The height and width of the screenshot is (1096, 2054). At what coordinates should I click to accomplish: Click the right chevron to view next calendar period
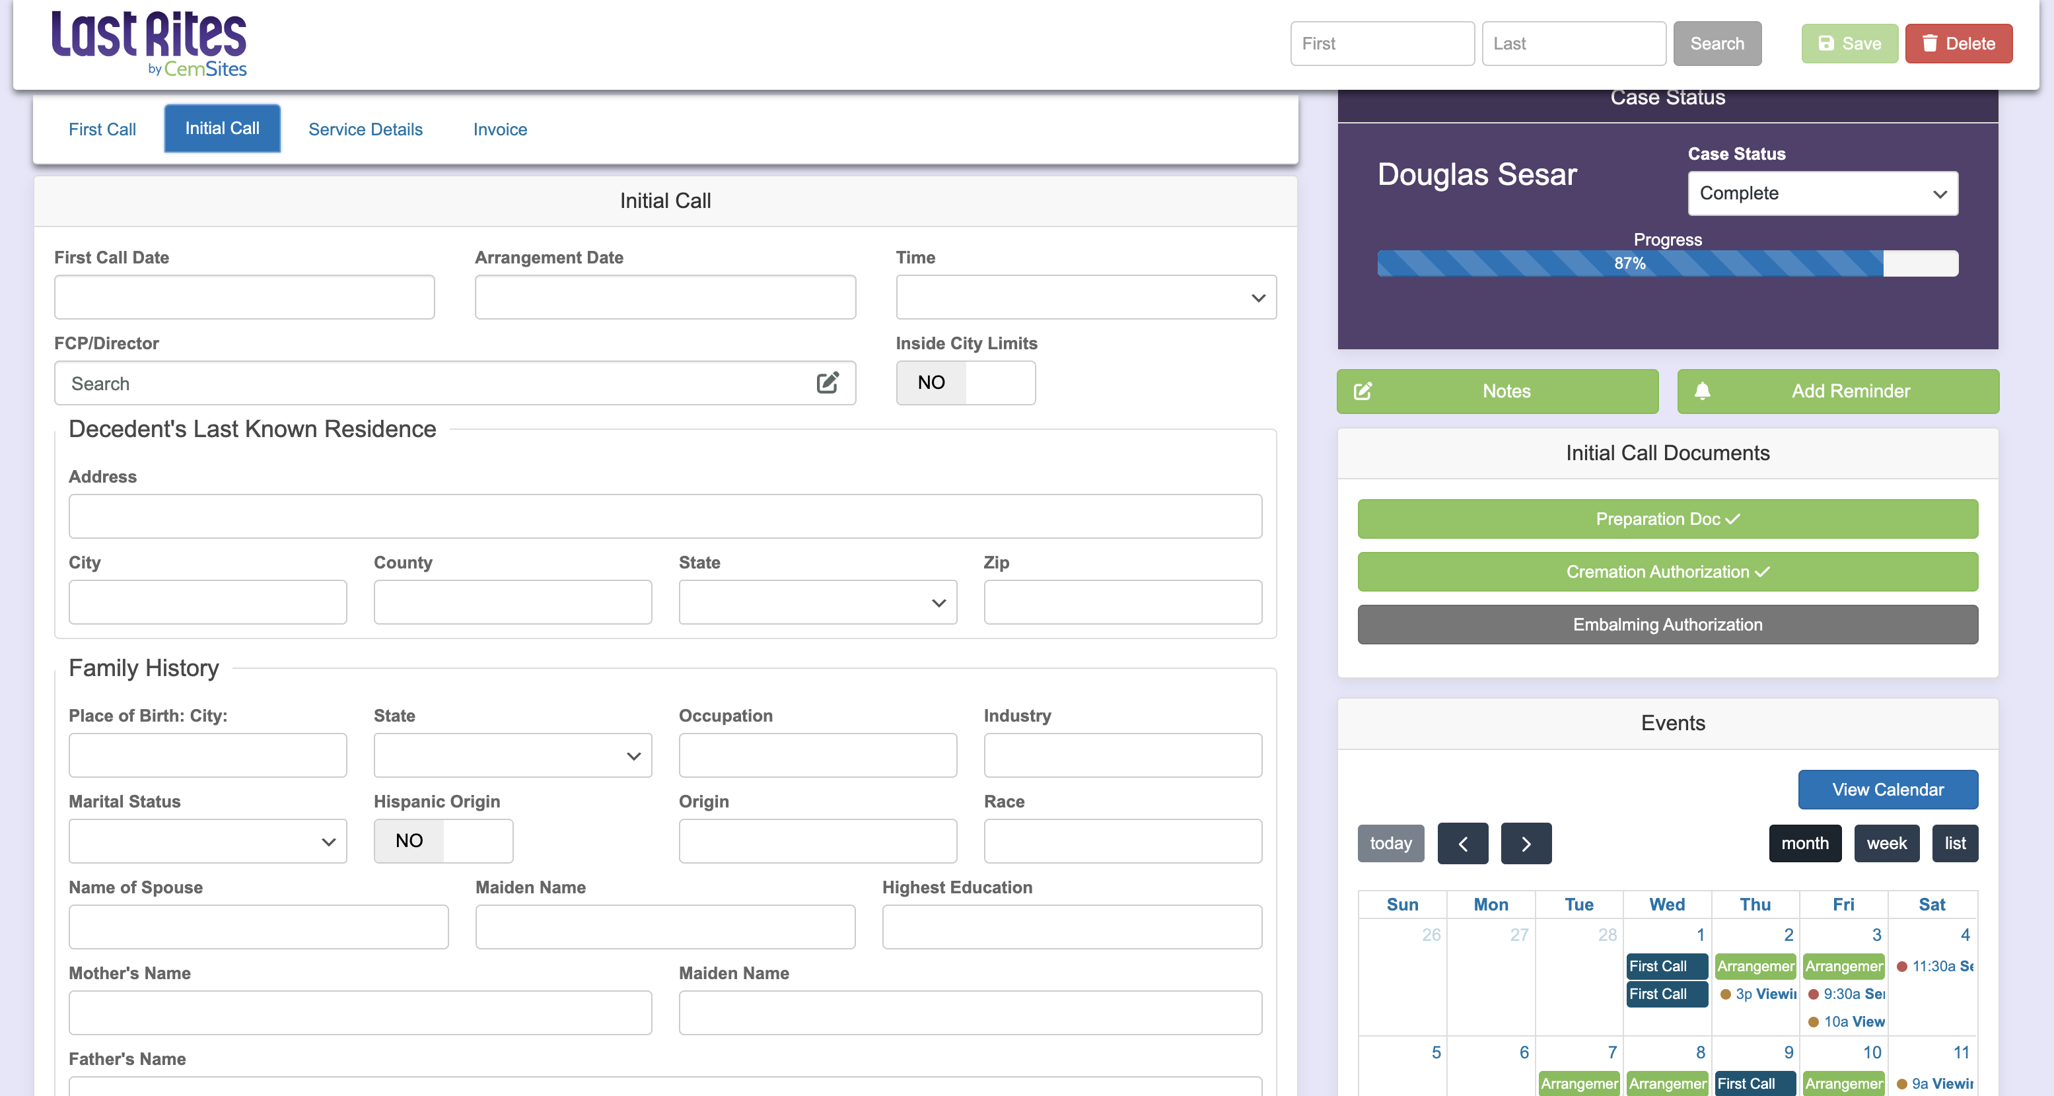coord(1526,843)
